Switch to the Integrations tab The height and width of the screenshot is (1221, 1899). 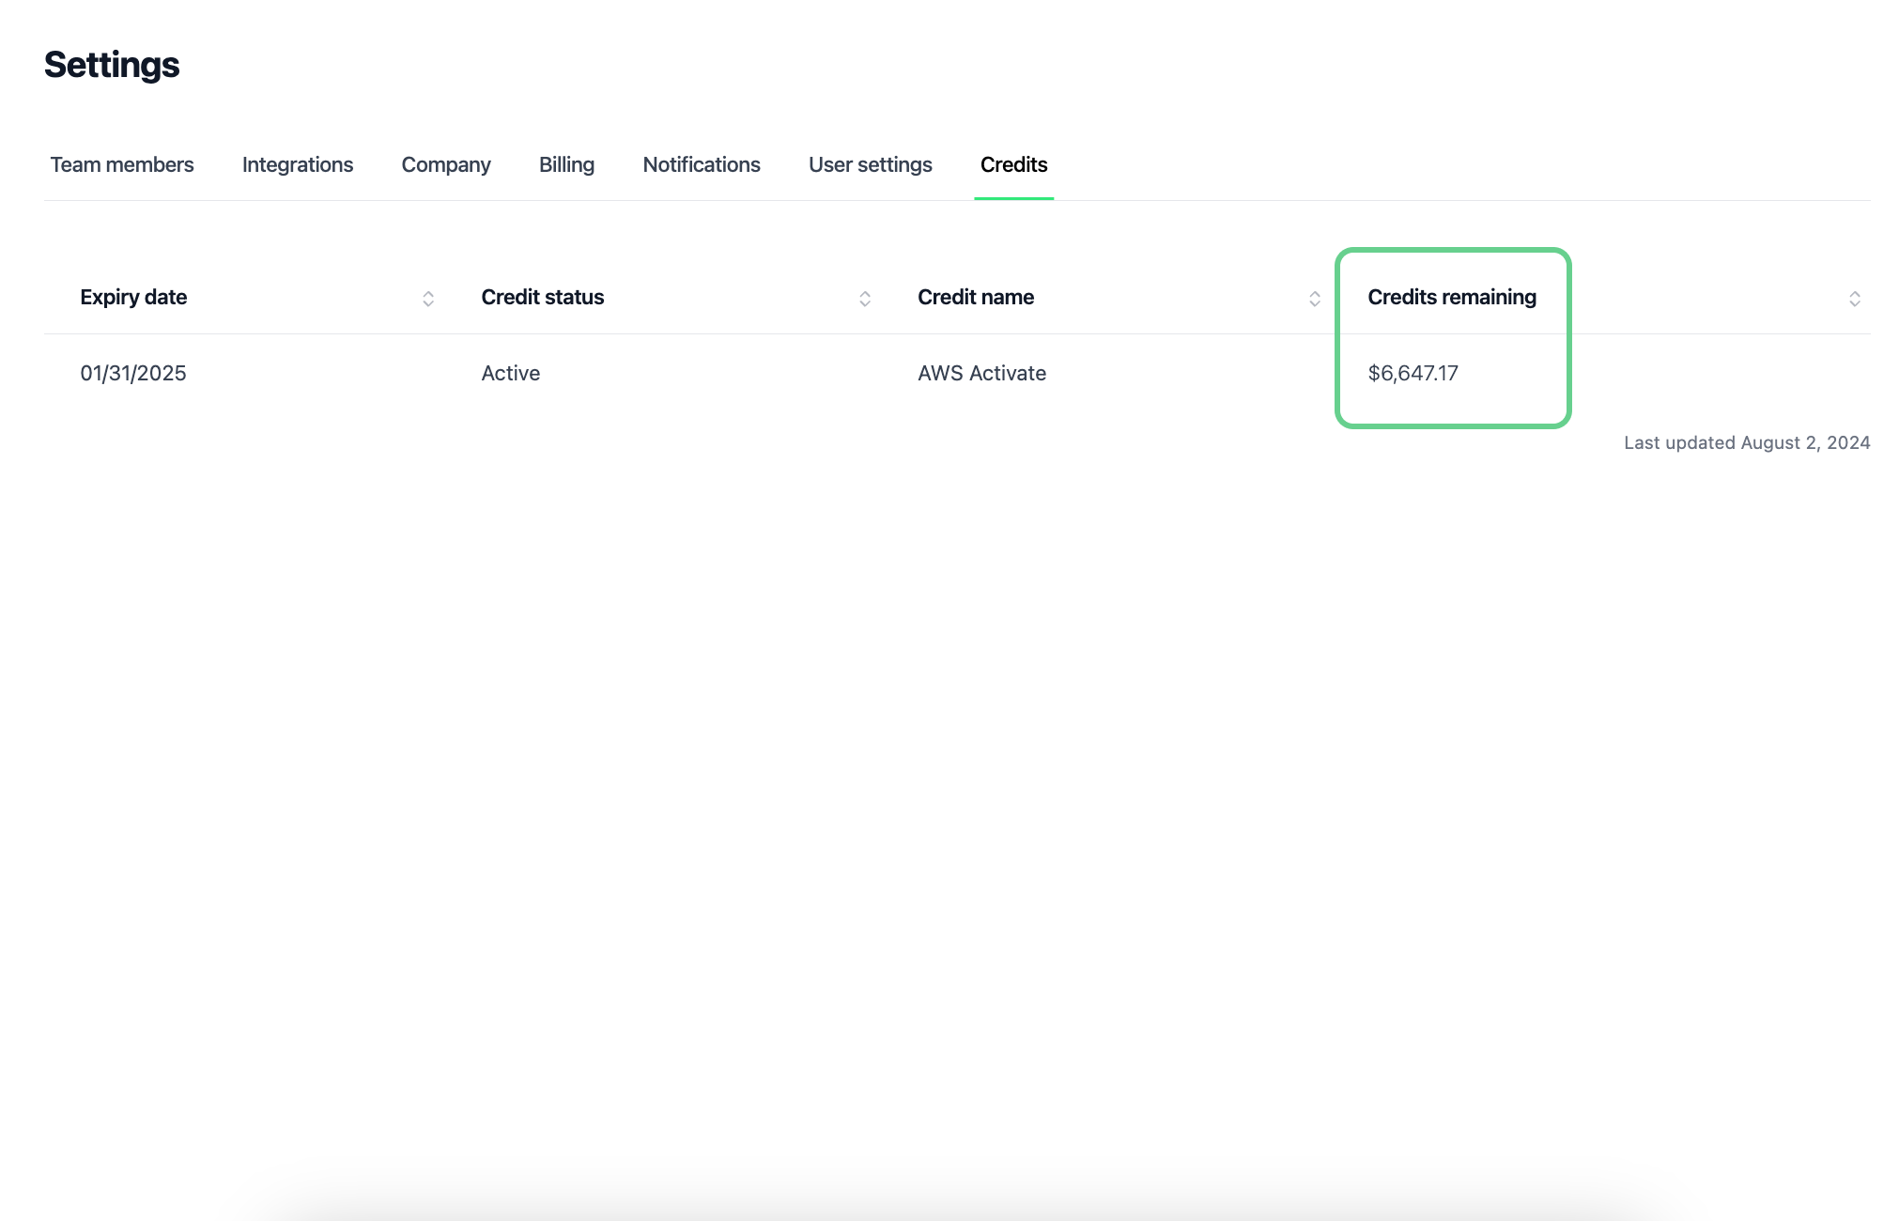[298, 164]
